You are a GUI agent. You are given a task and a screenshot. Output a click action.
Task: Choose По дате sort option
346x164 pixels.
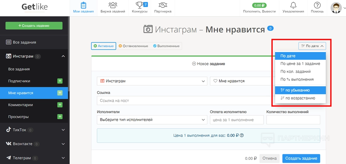pyautogui.click(x=300, y=56)
